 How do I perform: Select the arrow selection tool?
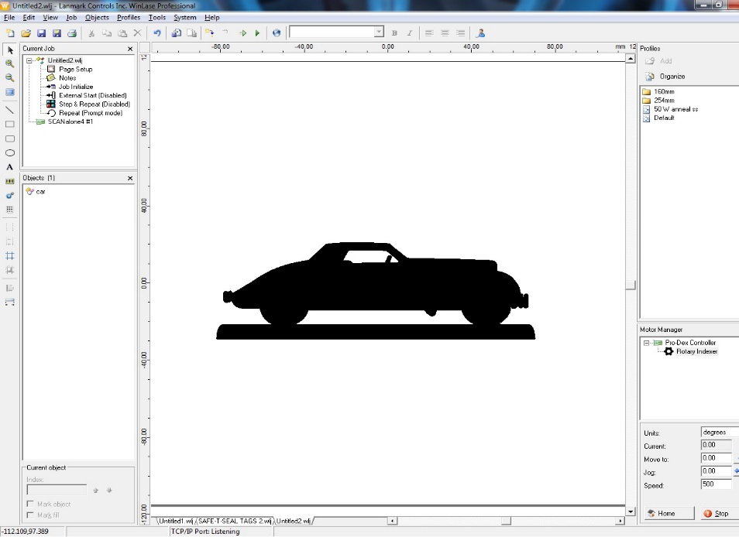[x=10, y=50]
